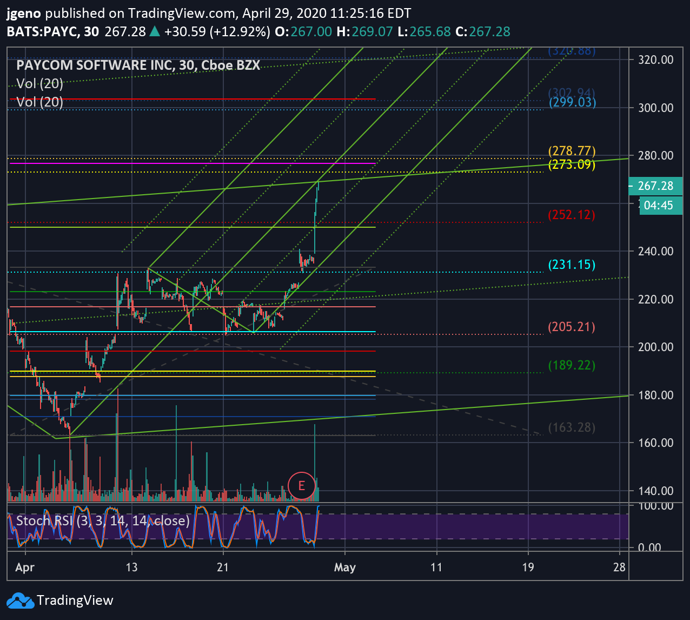Click the 280.00 price axis tick
The image size is (690, 620).
[x=656, y=155]
